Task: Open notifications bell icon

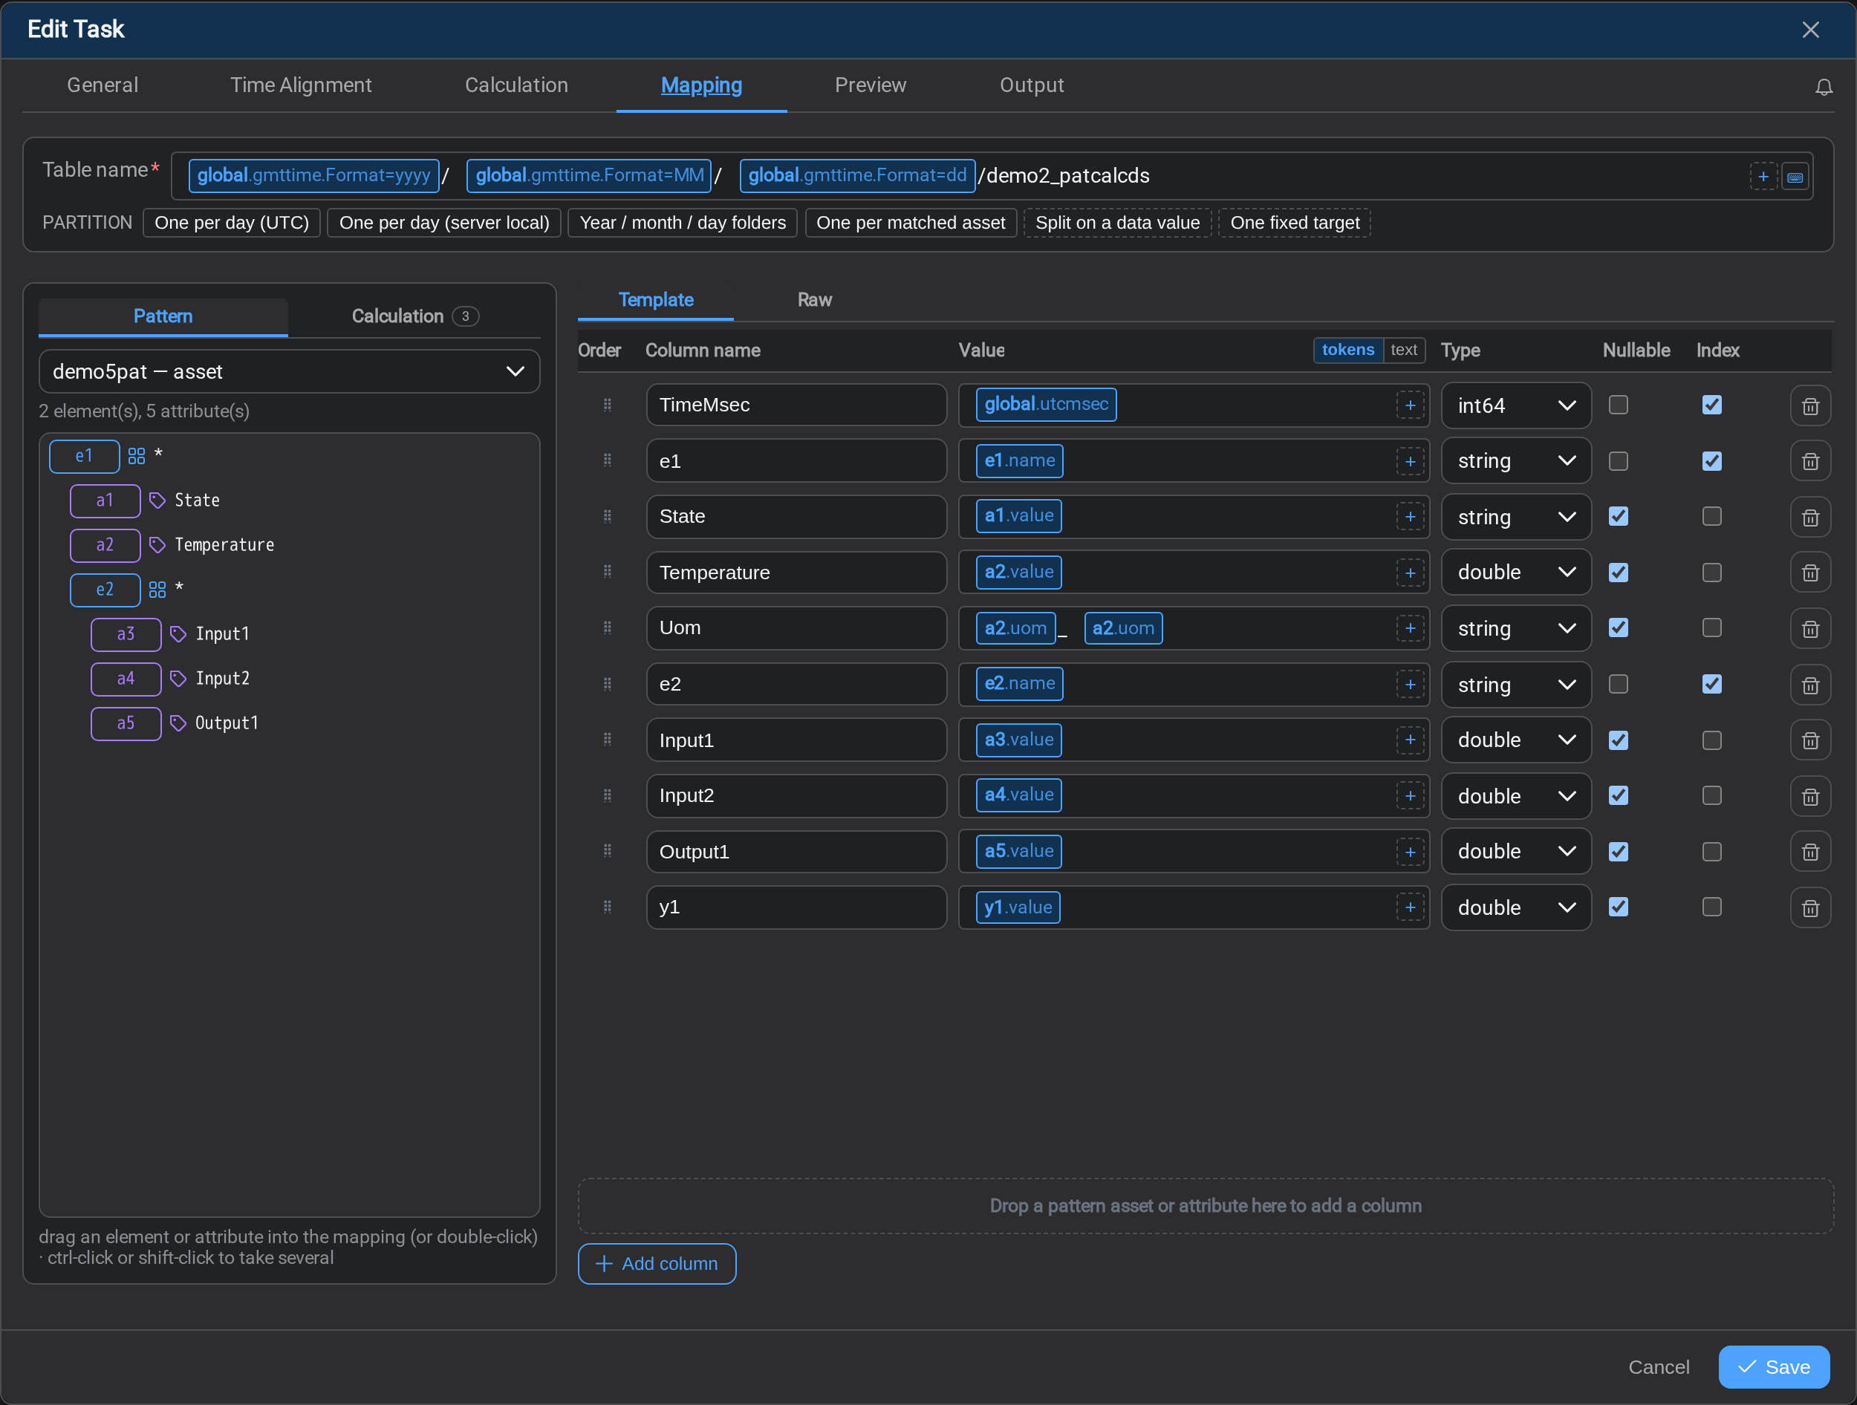Action: point(1824,86)
